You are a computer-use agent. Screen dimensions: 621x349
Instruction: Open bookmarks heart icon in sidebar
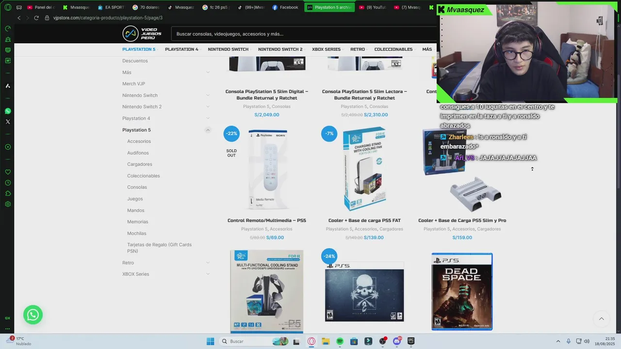[8, 172]
